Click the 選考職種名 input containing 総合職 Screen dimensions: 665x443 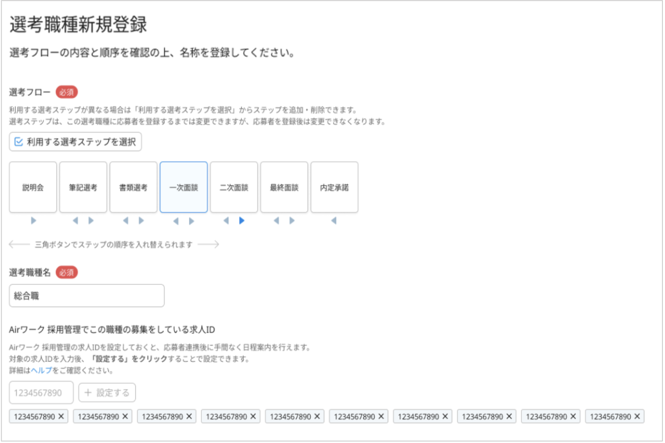[x=87, y=296]
